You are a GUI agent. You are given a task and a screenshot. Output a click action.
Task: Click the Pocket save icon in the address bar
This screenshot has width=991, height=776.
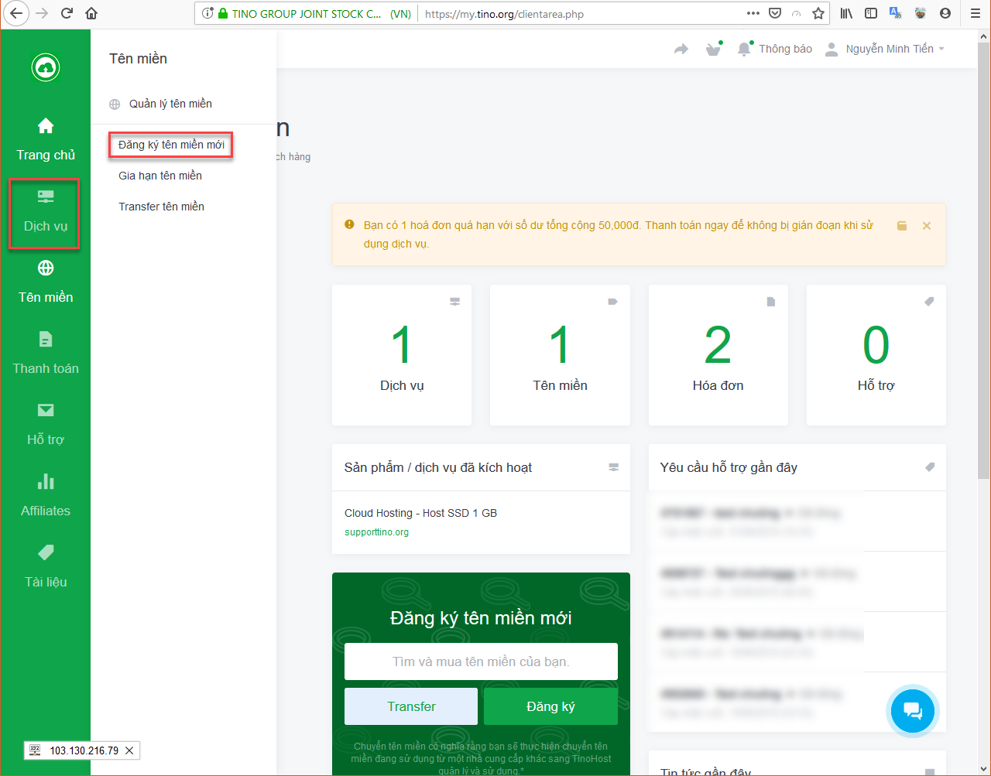click(775, 13)
